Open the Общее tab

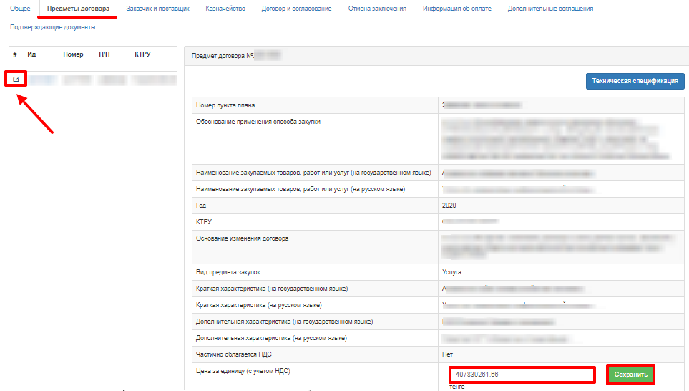(20, 9)
